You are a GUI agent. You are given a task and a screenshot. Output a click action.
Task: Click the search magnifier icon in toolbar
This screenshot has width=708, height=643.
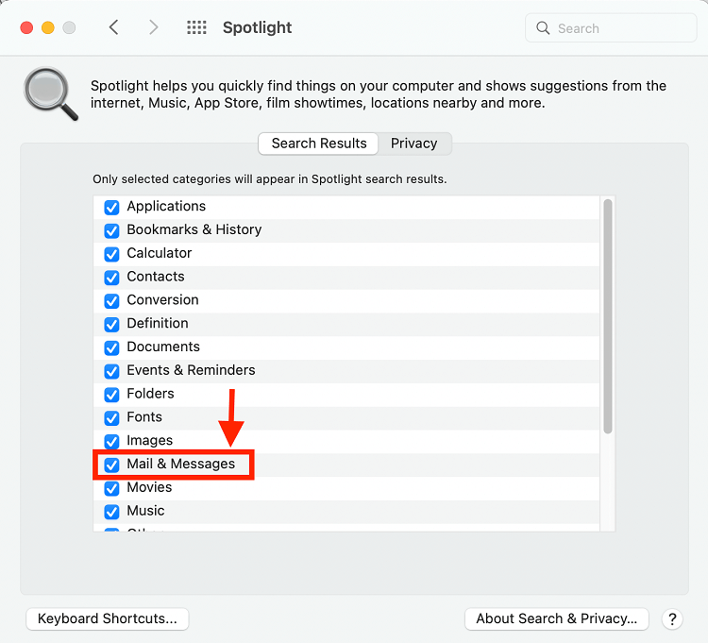(x=543, y=28)
